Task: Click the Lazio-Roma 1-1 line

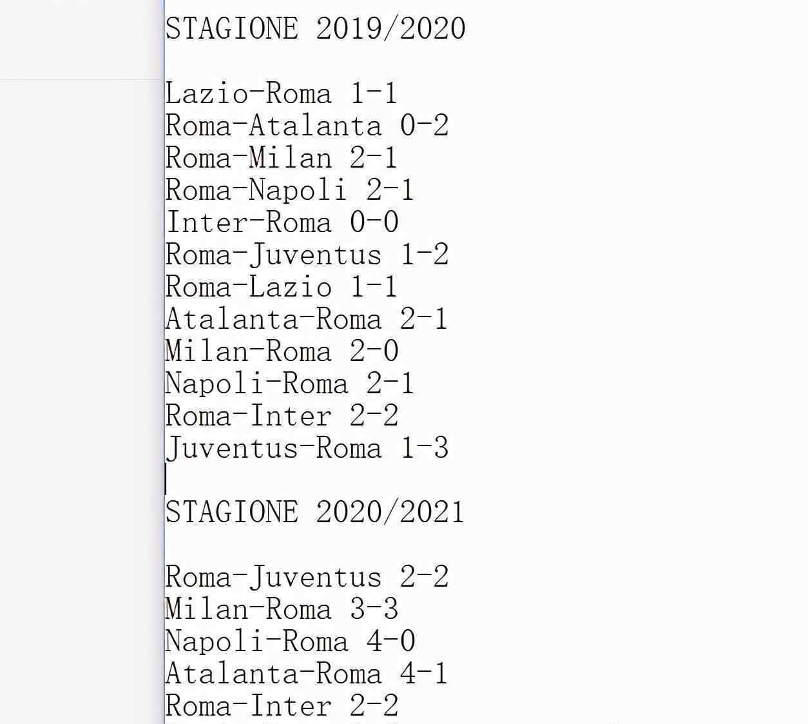Action: tap(282, 93)
